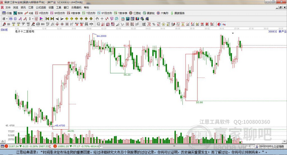
Task: Open the 板块 sector view
Action: [18, 13]
